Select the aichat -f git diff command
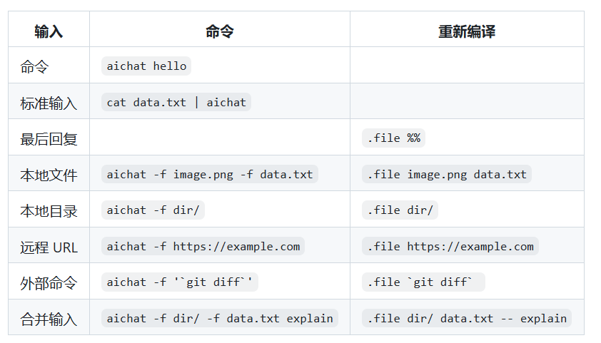The image size is (601, 343). (x=180, y=282)
